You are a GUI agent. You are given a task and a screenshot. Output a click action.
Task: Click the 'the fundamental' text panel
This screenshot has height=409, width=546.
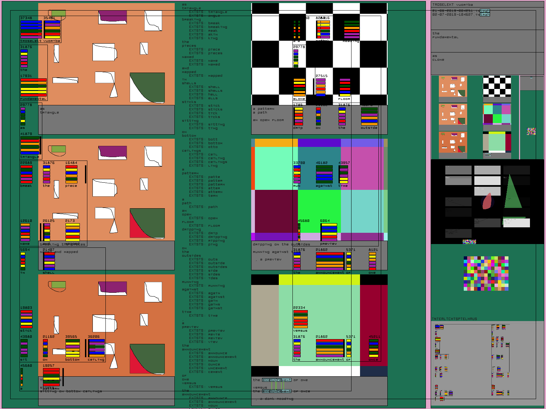pyautogui.click(x=487, y=41)
